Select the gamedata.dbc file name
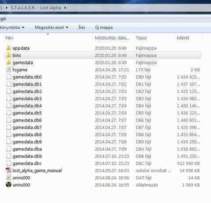 coord(27,163)
